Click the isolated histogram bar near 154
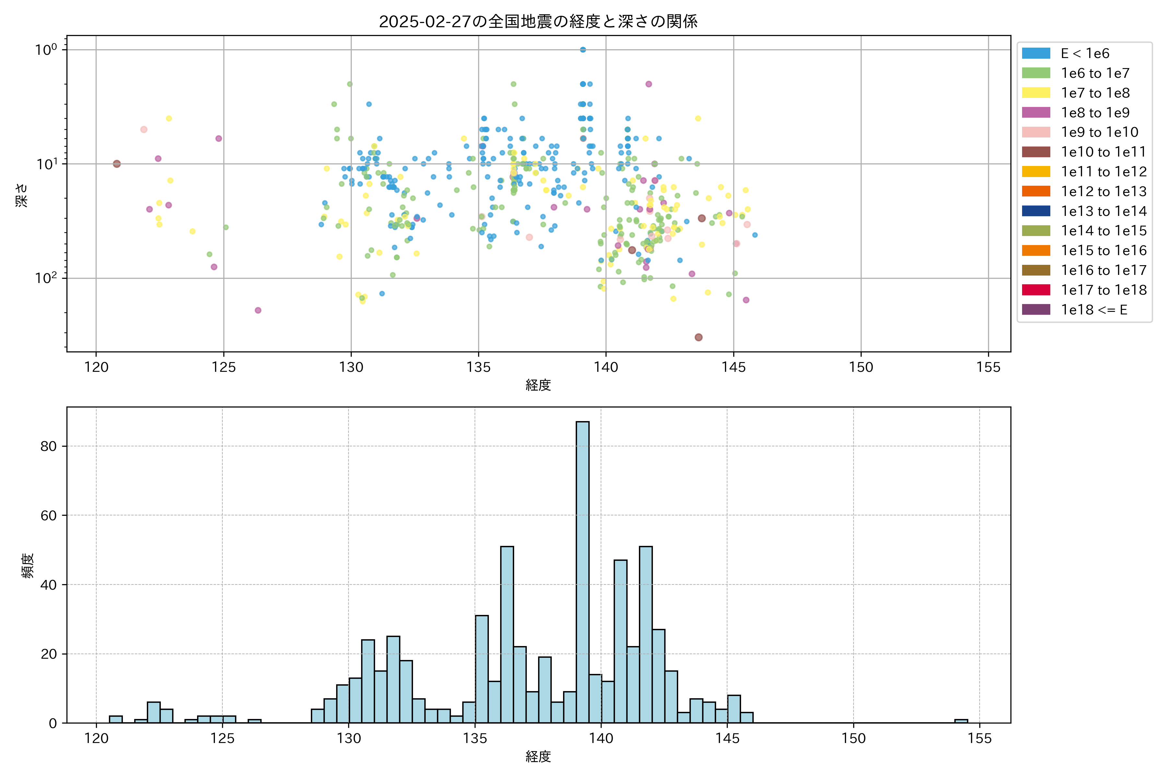The height and width of the screenshot is (778, 1167). point(961,721)
